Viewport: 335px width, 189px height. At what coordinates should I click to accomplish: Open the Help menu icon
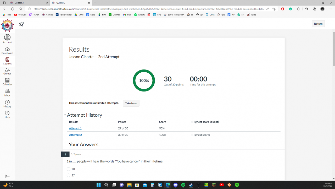click(x=7, y=115)
